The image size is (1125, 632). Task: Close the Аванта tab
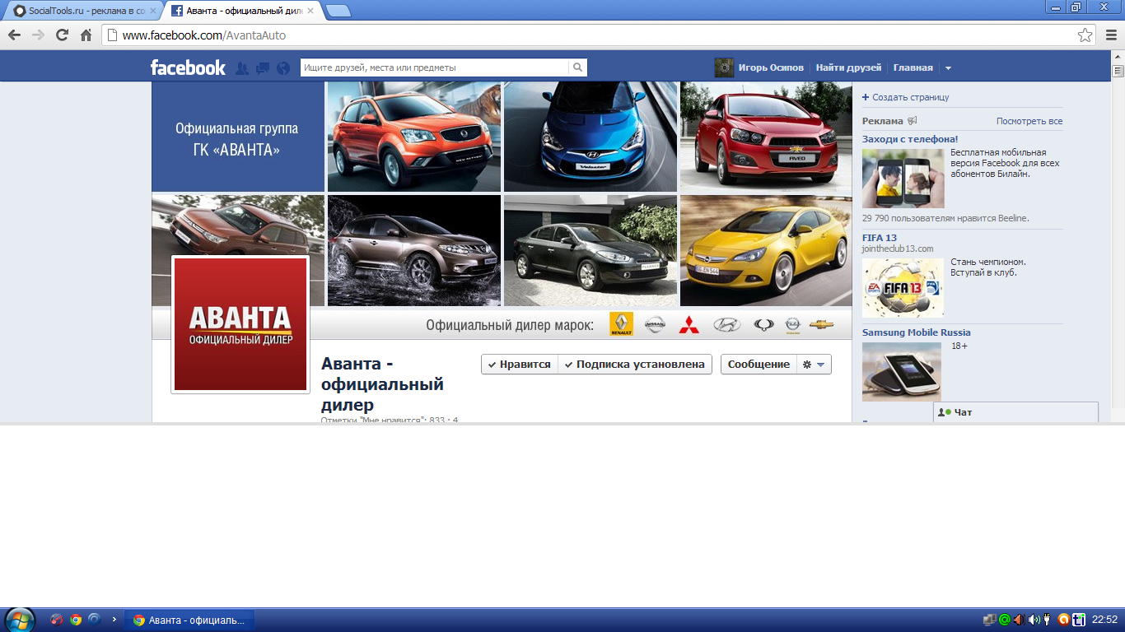click(312, 11)
